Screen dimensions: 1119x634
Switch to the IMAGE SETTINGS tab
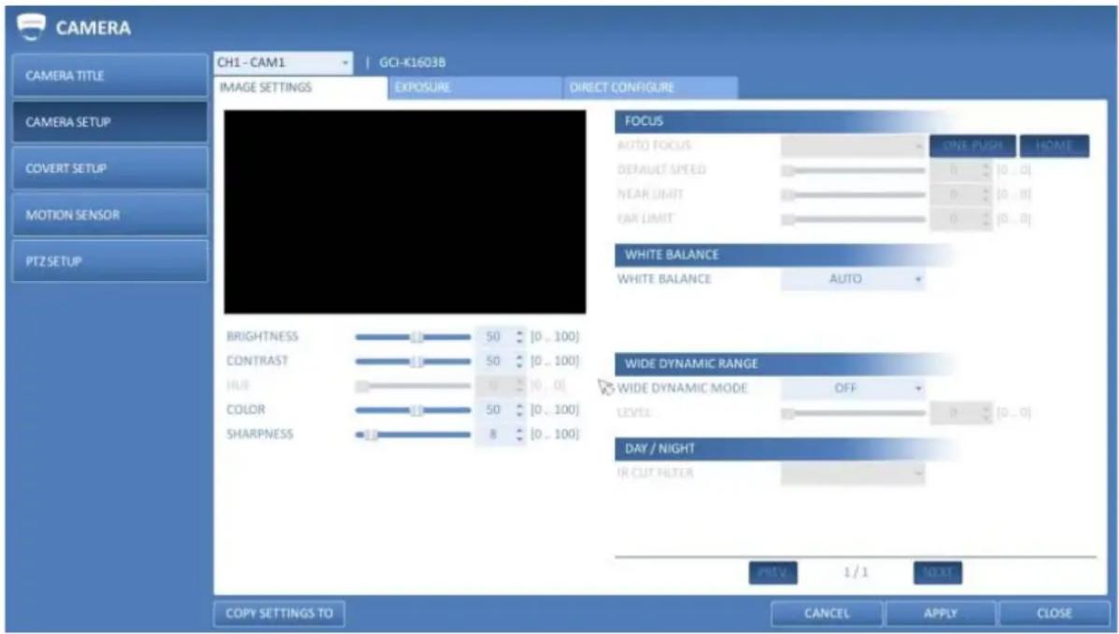tap(300, 87)
